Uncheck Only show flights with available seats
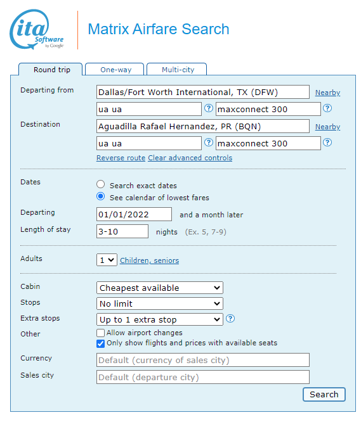 [100, 343]
